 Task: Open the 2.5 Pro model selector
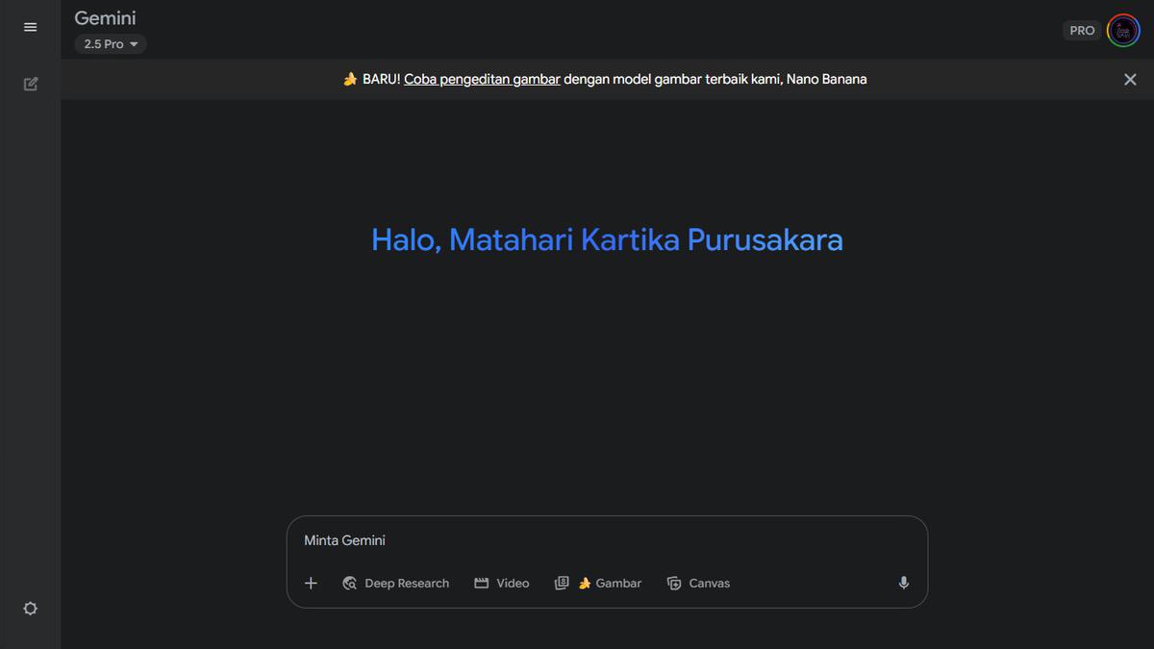pyautogui.click(x=110, y=44)
